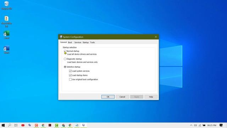Open the green Camtasia taskbar icon
Image resolution: width=227 pixels, height=128 pixels.
click(56, 125)
